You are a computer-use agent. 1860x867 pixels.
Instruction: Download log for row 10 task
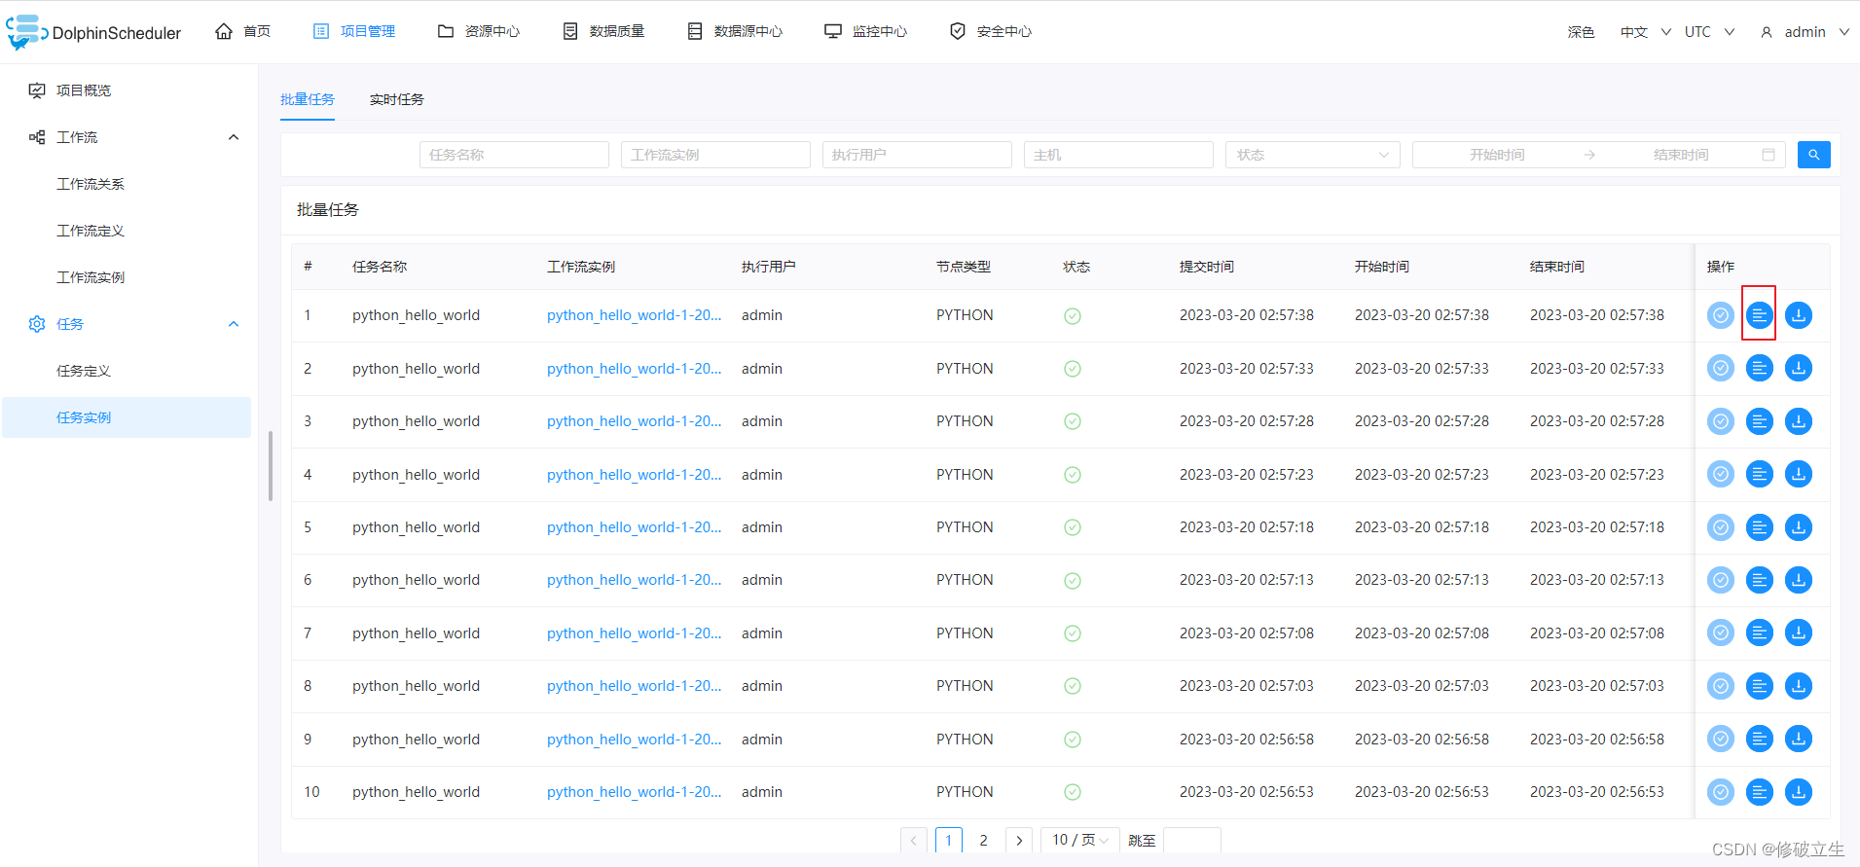[1798, 792]
